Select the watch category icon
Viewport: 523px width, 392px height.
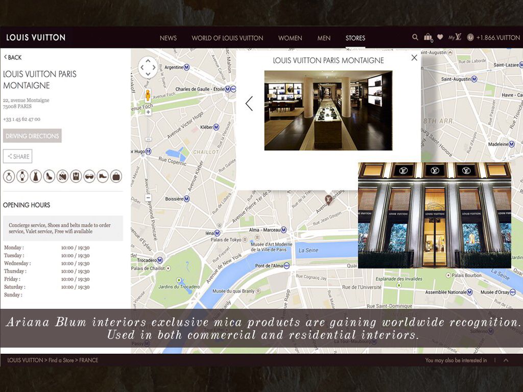click(22, 176)
